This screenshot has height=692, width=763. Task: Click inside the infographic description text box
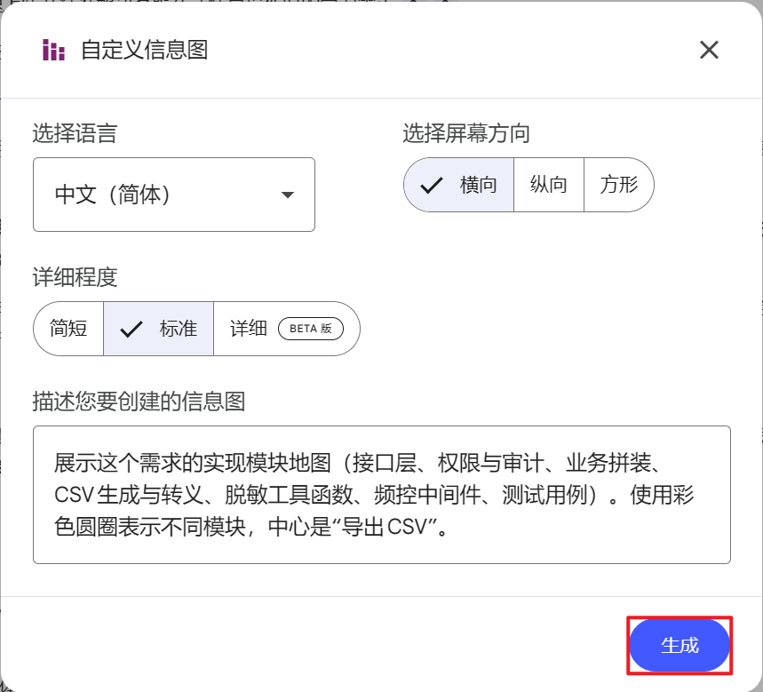pos(382,495)
